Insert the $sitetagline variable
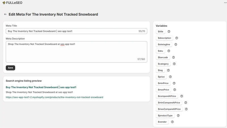The width and height of the screenshot is (227, 128). click(164, 44)
